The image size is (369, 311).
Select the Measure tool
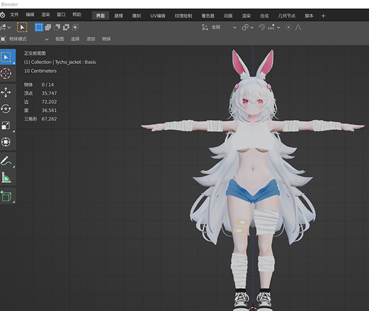coord(6,177)
